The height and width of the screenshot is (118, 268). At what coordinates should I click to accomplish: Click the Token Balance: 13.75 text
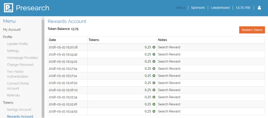(x=63, y=29)
